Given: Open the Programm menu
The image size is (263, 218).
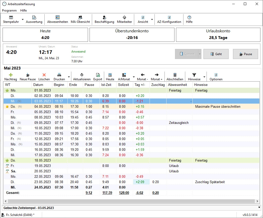Looking at the screenshot, I should tap(9, 11).
